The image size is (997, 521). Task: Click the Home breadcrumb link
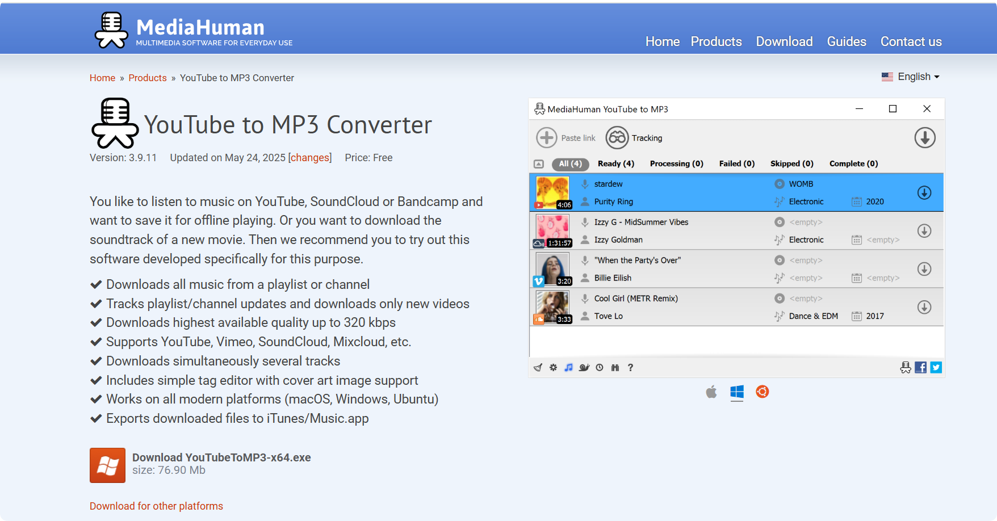[102, 78]
